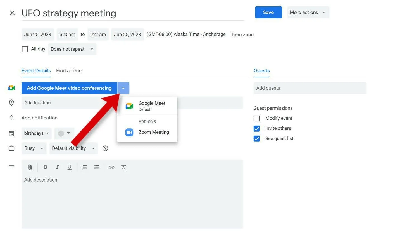
Task: Click the start date Jun 25, 2023
Action: (x=38, y=35)
